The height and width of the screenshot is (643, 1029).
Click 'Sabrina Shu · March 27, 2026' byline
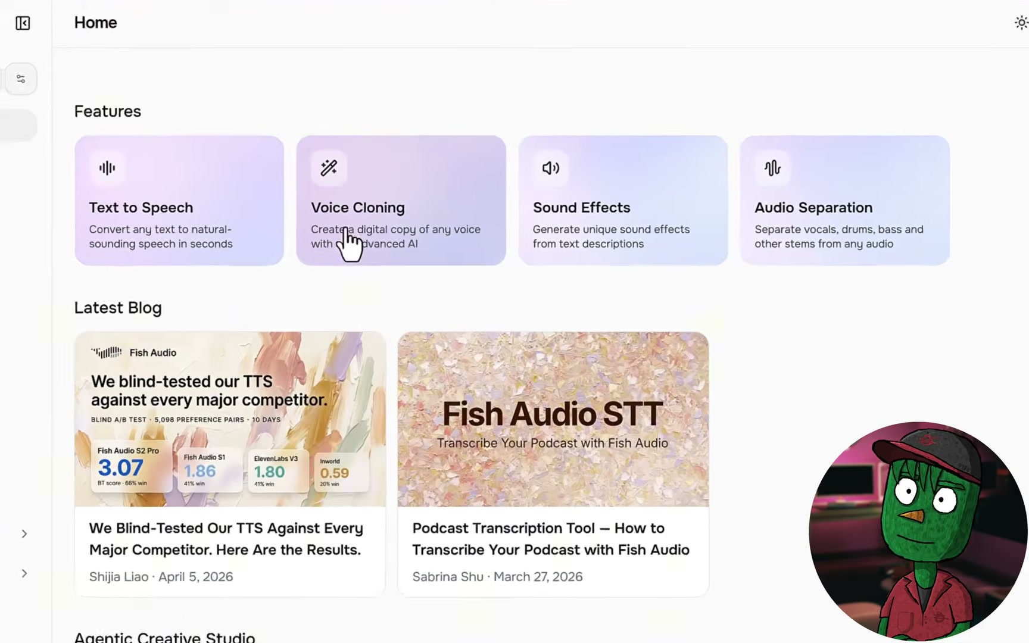coord(497,576)
